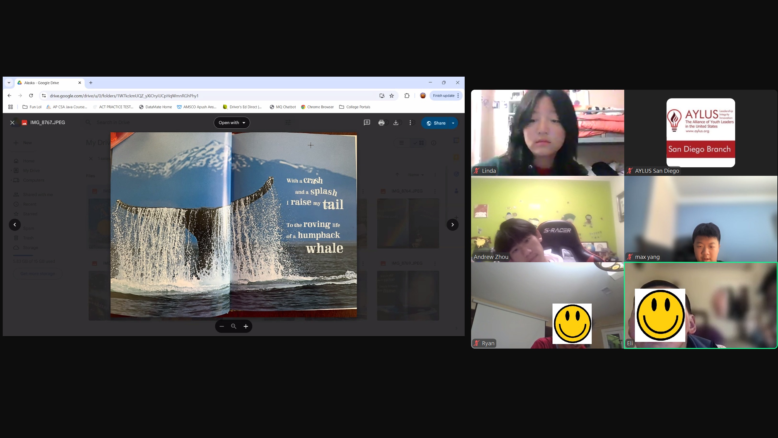Viewport: 778px width, 438px height.
Task: Select Andrew Zhou's video tile
Action: 547,219
